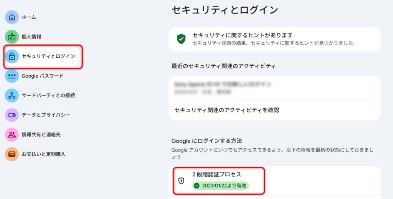Click セキュリティ関連のアクティビティを確認 link
393x199 pixels.
226,110
